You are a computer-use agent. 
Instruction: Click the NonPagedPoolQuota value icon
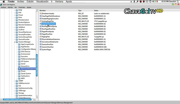[40, 26]
